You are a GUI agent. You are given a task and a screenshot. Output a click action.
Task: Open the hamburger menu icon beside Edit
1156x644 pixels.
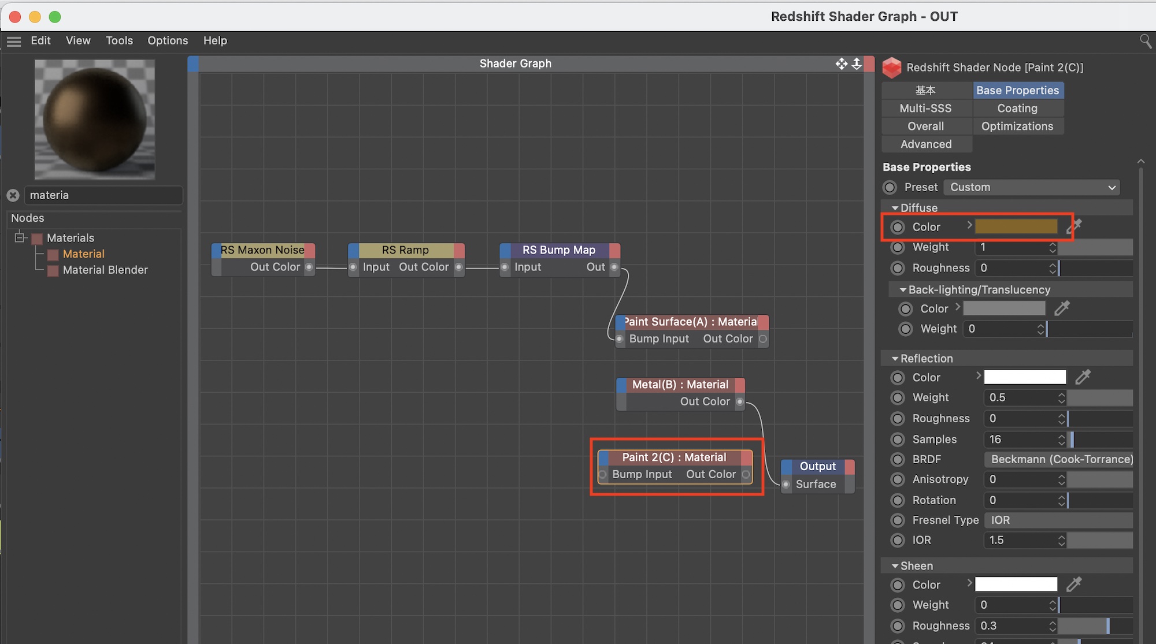[14, 41]
